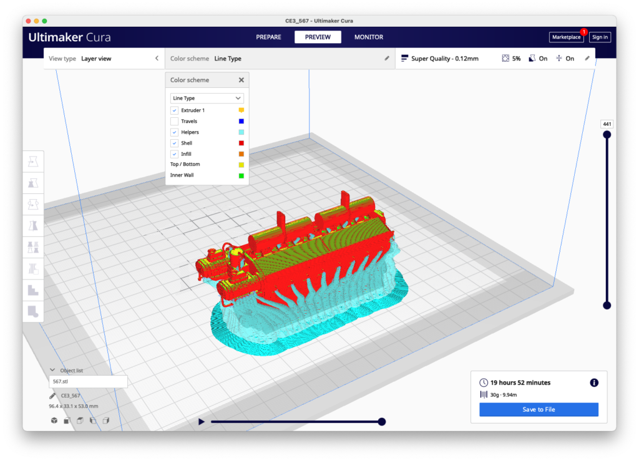The width and height of the screenshot is (639, 461).
Task: Enable the Travels checkbox
Action: (x=175, y=122)
